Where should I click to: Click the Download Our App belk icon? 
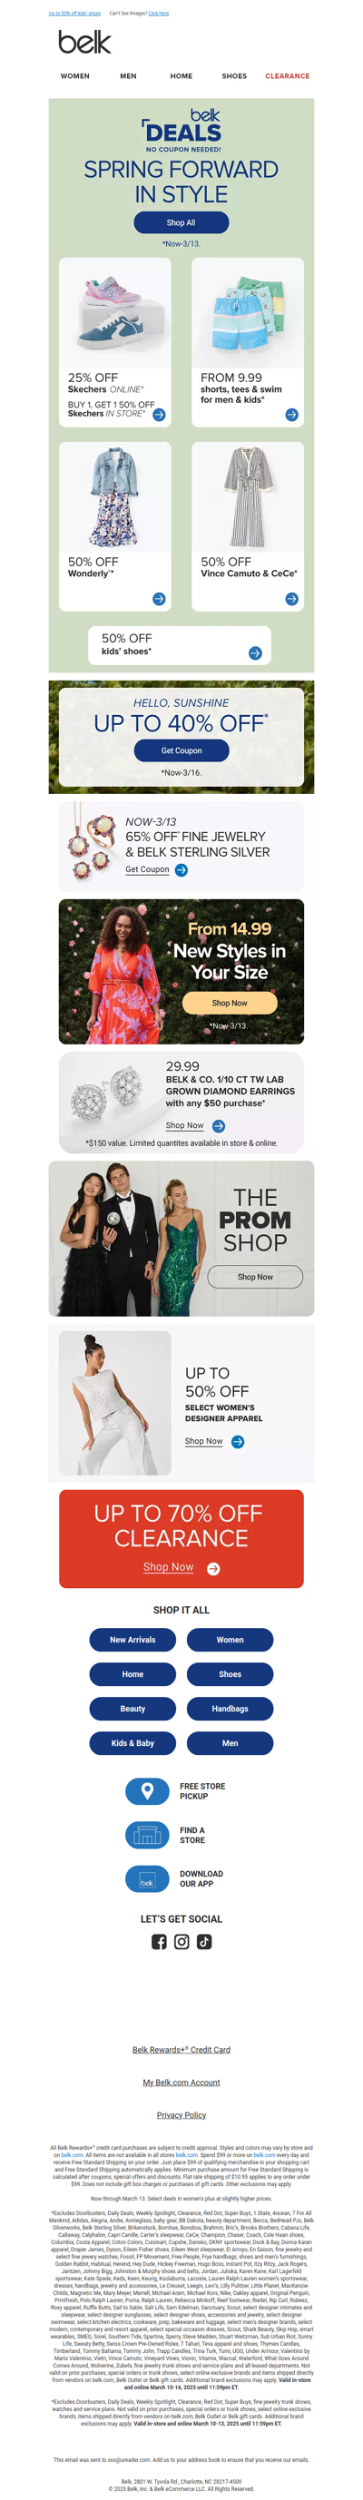coord(148,1877)
